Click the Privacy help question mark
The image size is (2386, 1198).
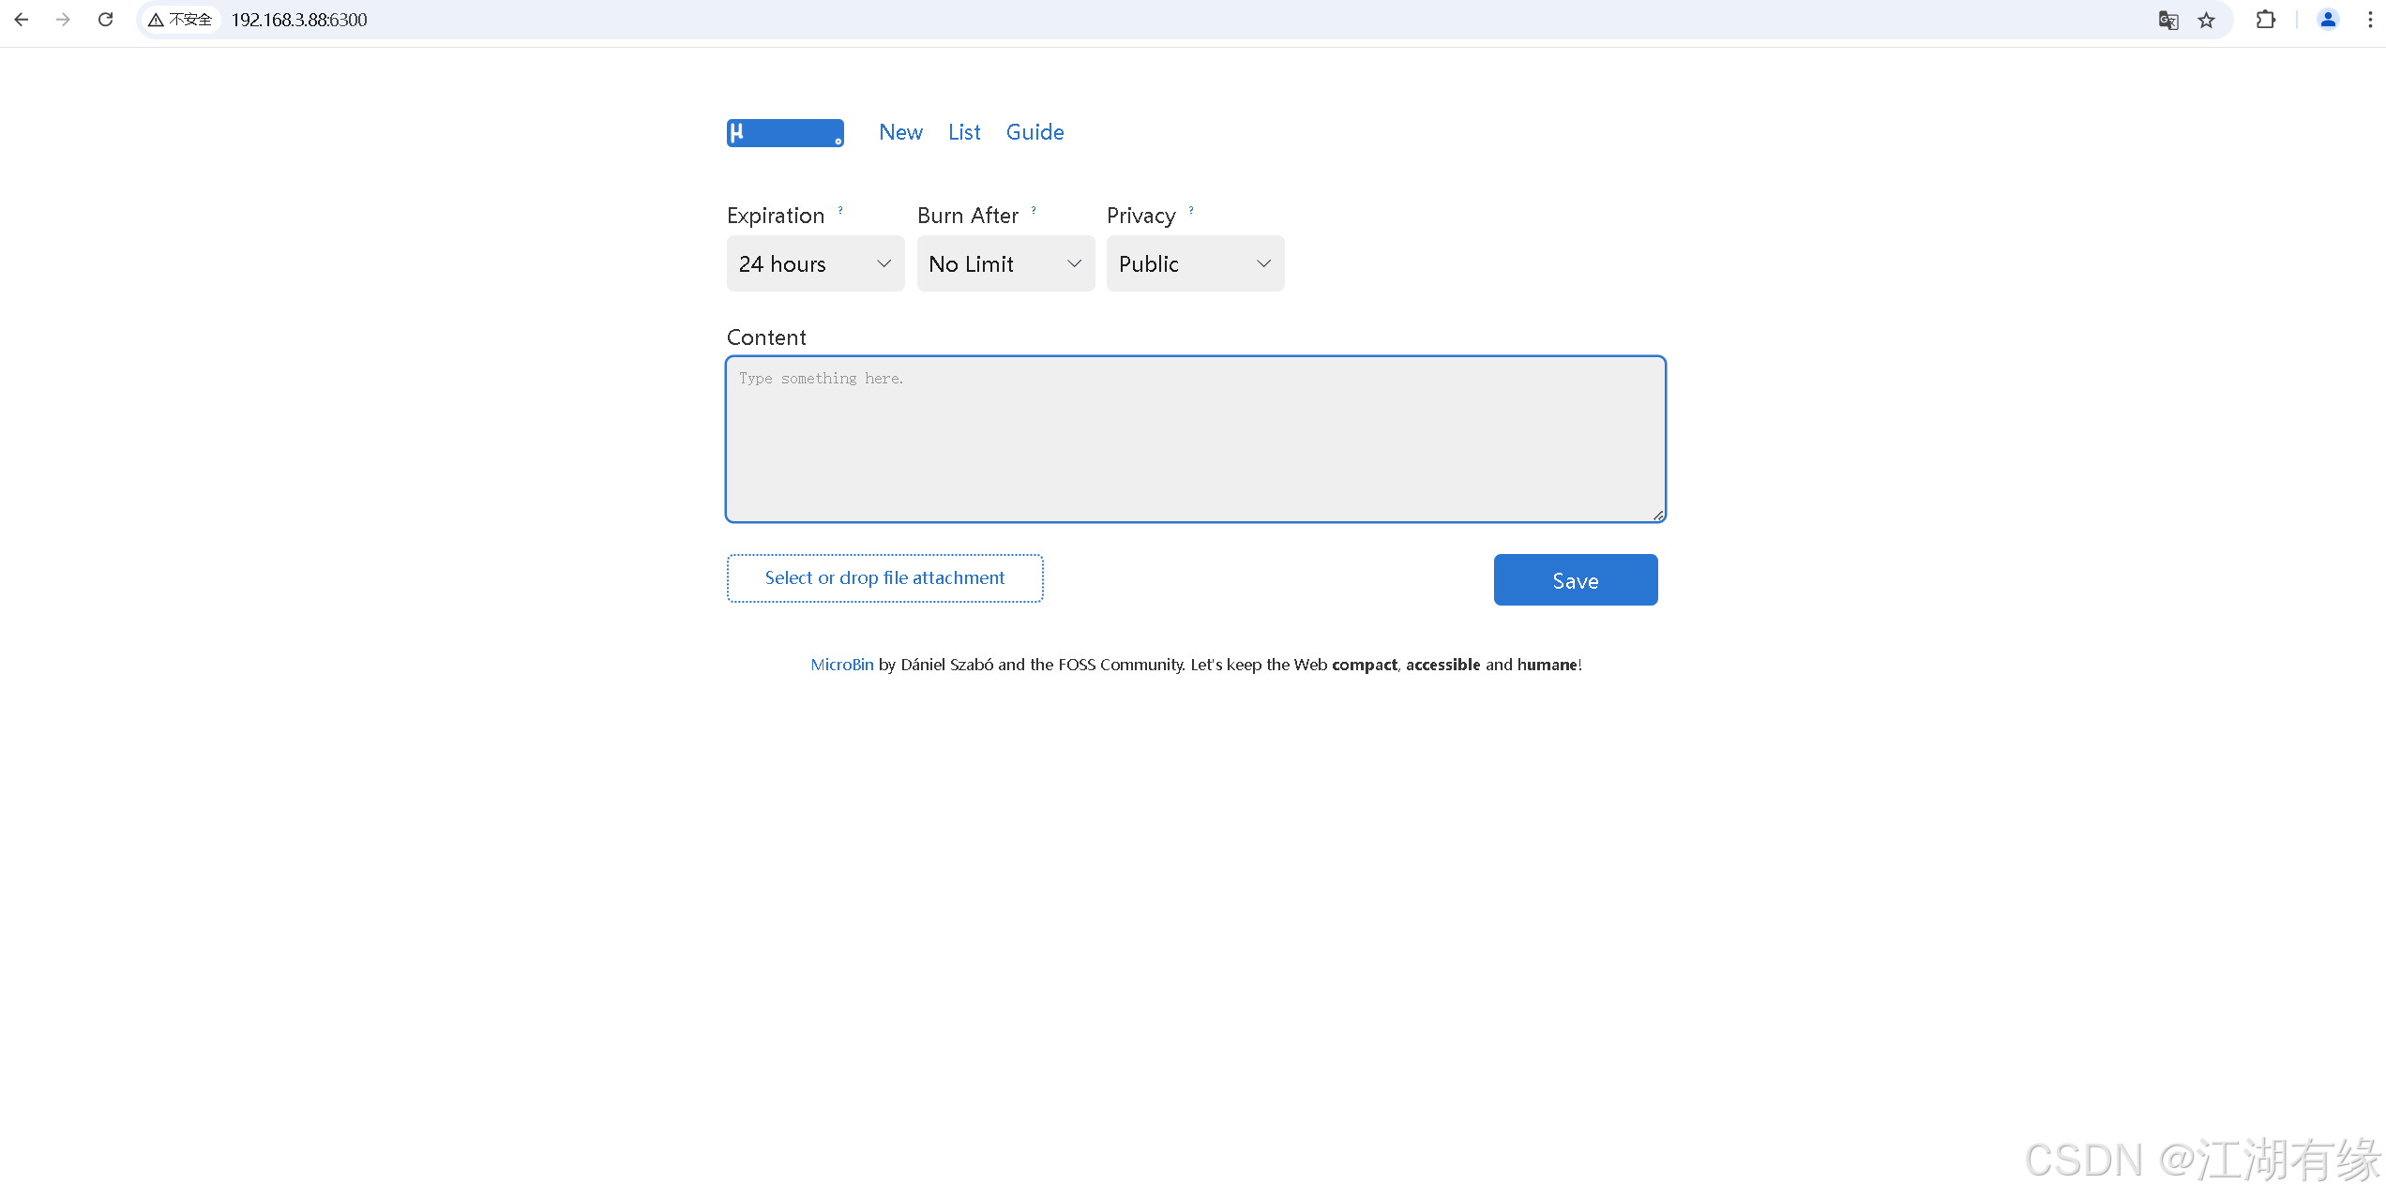pyautogui.click(x=1191, y=210)
